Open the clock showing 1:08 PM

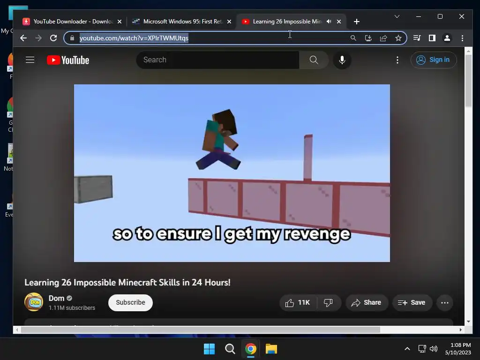[x=458, y=349]
